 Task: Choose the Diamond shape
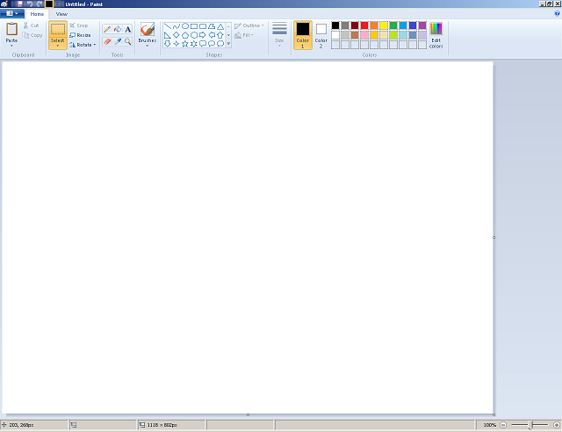tap(176, 35)
